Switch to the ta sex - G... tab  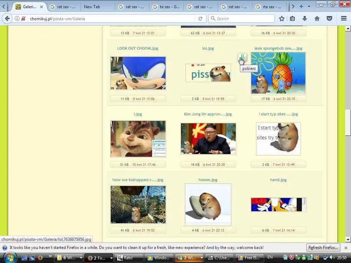166,7
